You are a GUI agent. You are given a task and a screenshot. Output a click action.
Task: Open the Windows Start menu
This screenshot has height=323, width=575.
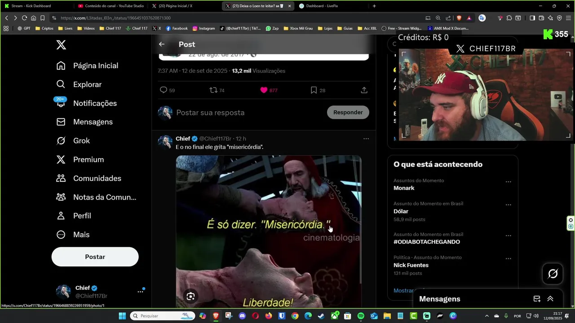pos(122,316)
